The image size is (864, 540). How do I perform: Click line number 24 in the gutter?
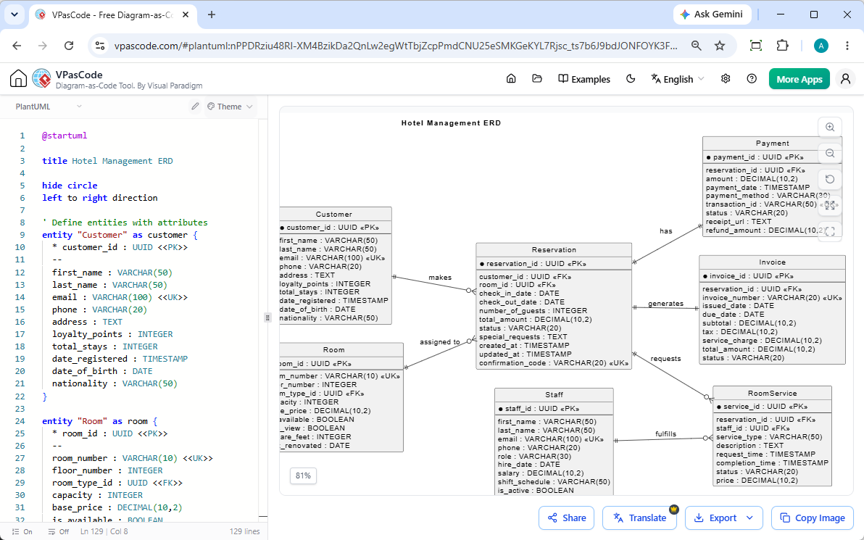[20, 421]
